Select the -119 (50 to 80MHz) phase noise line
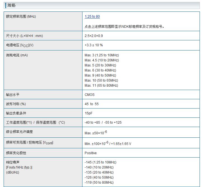Viewport: 206px width, 187px height. [99, 183]
